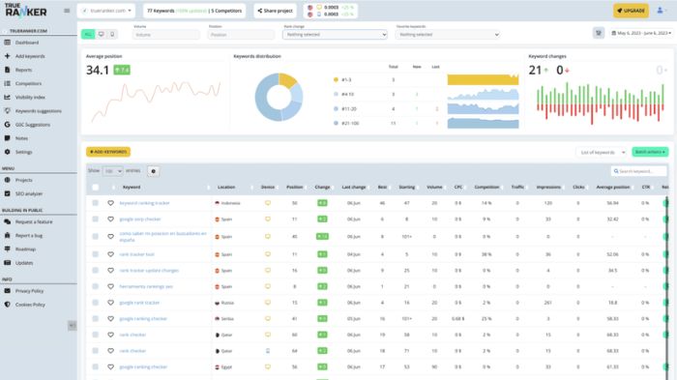Open the Batch actions dropdown
This screenshot has height=380, width=677.
pyautogui.click(x=650, y=152)
